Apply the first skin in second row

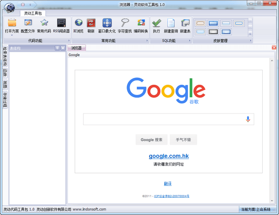tap(200, 32)
